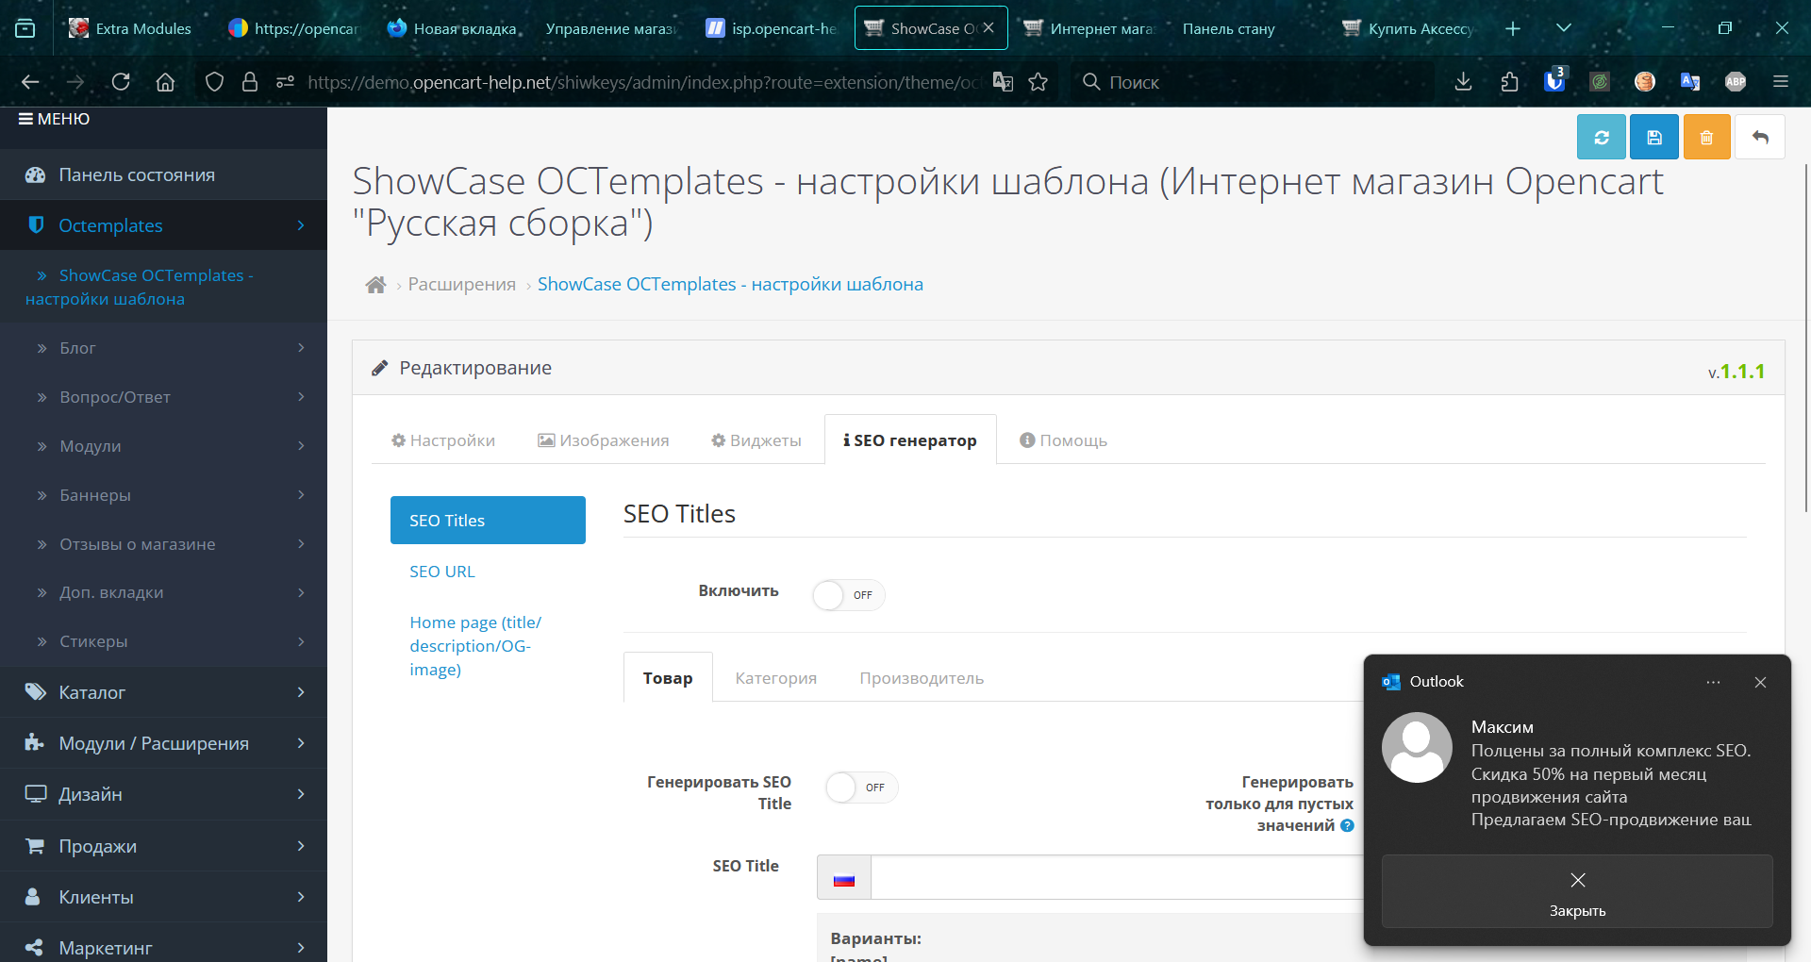The width and height of the screenshot is (1811, 962).
Task: Open the SEO URL link
Action: click(441, 572)
